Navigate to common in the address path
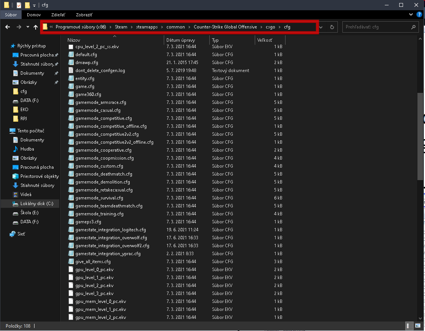The image size is (425, 331). 176,27
